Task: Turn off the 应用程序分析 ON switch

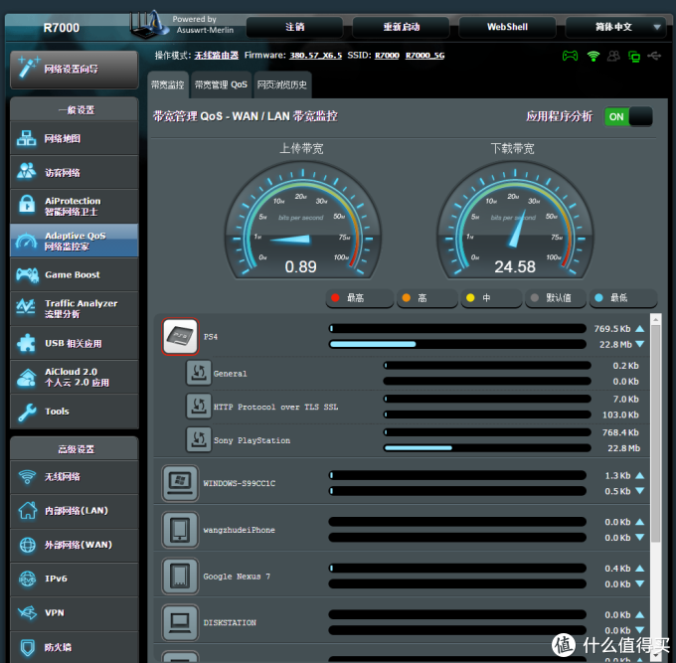Action: click(x=628, y=116)
